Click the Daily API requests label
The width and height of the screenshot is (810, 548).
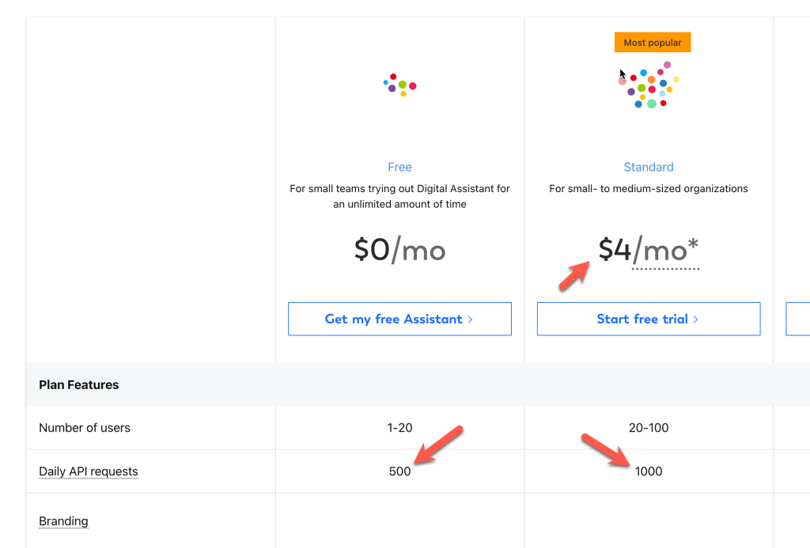pos(89,471)
